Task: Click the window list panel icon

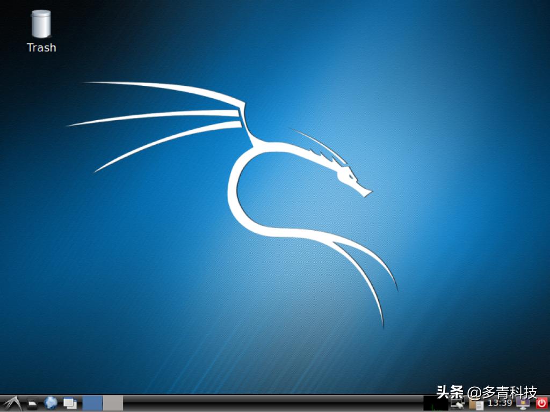Action: [70, 403]
